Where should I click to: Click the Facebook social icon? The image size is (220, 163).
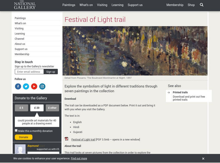[x=18, y=86]
